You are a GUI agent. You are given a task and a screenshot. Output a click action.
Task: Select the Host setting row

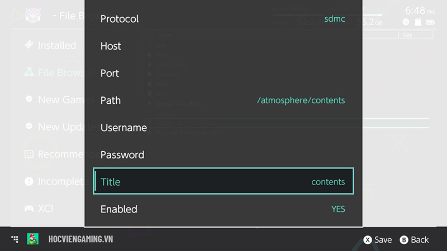[223, 46]
